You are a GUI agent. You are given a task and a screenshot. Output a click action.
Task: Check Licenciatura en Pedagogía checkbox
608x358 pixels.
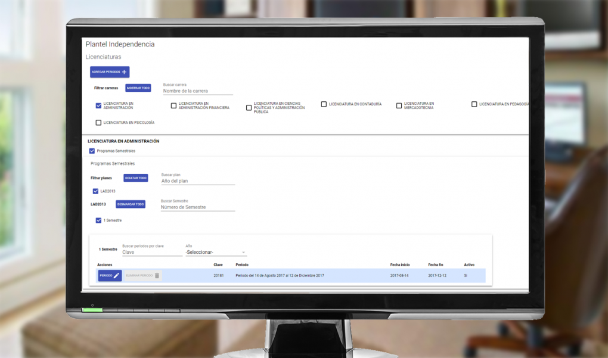474,104
